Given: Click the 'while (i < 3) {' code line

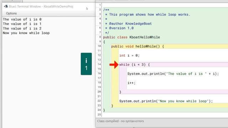Looking at the screenshot, I should tap(135, 65).
